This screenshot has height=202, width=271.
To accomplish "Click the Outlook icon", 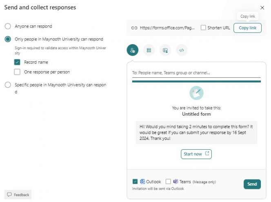I will pos(142,182).
